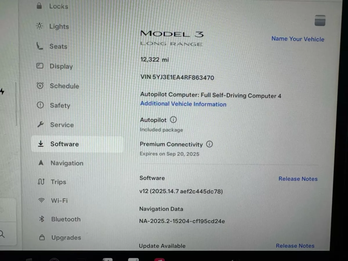Click the Wi-Fi signal icon
The image size is (348, 261).
click(x=41, y=200)
